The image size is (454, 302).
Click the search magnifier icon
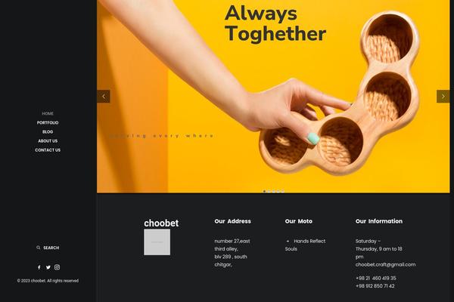point(39,248)
